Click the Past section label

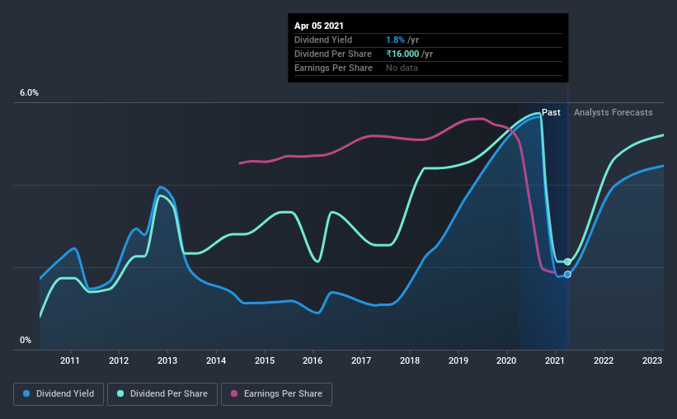pyautogui.click(x=551, y=112)
